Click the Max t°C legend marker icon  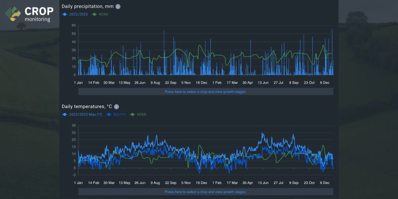pyautogui.click(x=65, y=115)
